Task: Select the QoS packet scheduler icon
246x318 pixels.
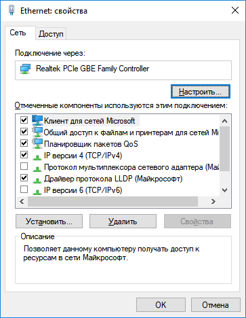Action: click(x=37, y=143)
